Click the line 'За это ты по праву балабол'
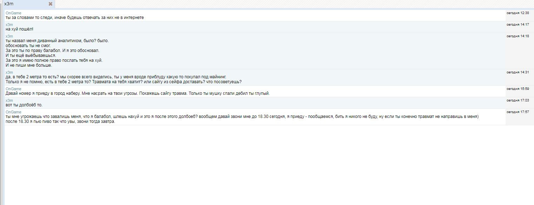This screenshot has height=205, width=534. click(53, 51)
